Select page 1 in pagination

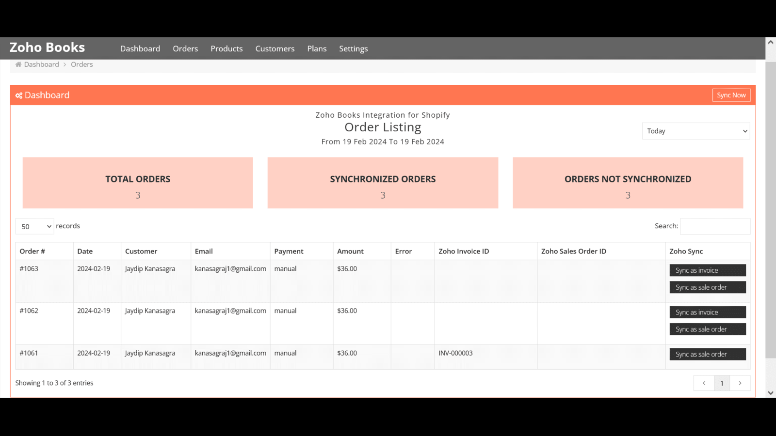(722, 383)
